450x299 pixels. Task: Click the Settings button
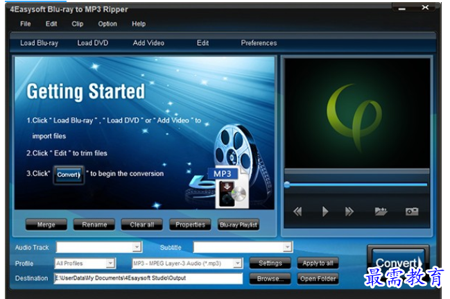coord(270,263)
